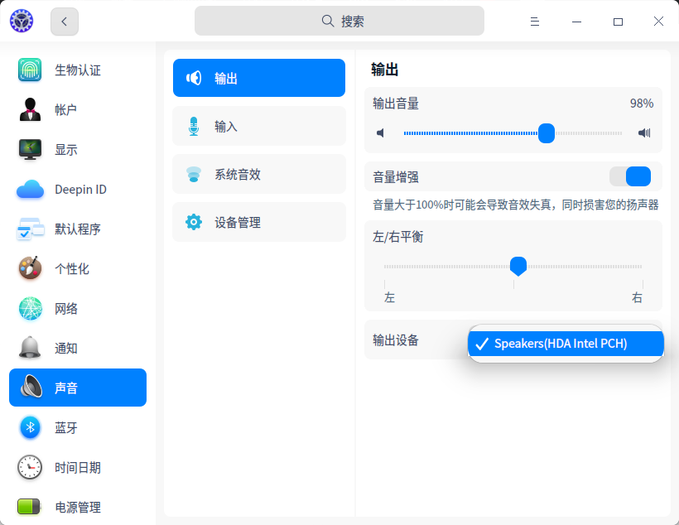Click the Display (显示) monitor icon
This screenshot has height=525, width=679.
pyautogui.click(x=30, y=149)
